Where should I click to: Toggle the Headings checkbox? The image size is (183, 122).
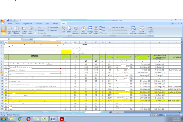[x=48, y=30]
